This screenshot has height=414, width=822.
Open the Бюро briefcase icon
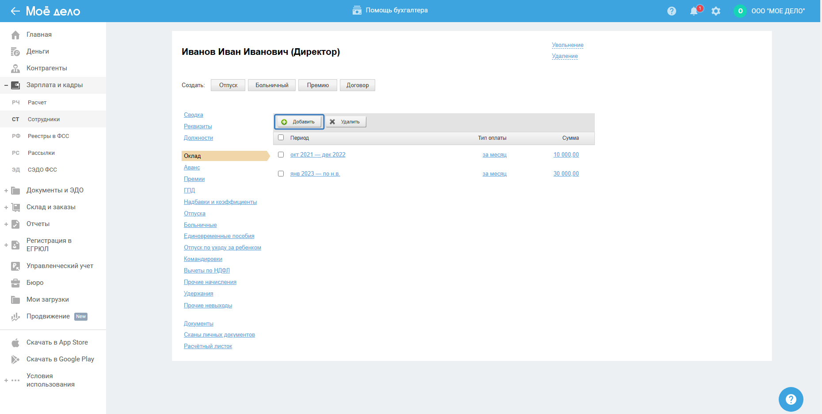tap(15, 283)
